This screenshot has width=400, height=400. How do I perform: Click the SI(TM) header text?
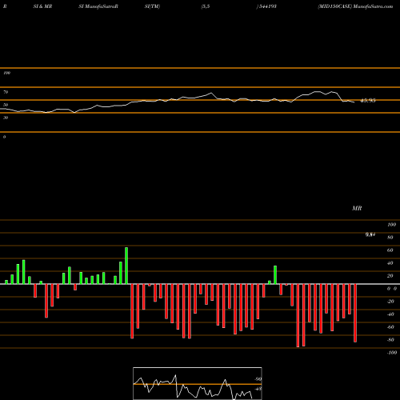tap(152, 6)
